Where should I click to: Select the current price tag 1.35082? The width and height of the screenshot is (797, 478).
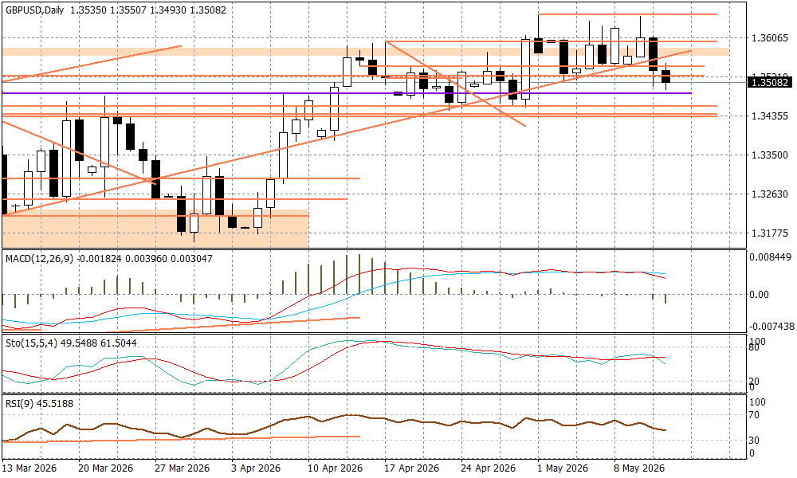point(770,82)
